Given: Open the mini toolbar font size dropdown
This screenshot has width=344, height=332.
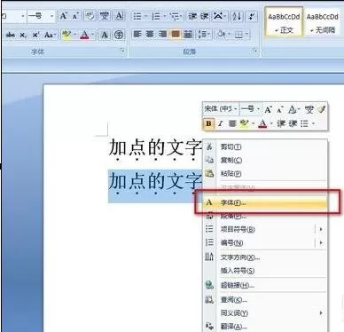Looking at the screenshot, I should [x=258, y=109].
